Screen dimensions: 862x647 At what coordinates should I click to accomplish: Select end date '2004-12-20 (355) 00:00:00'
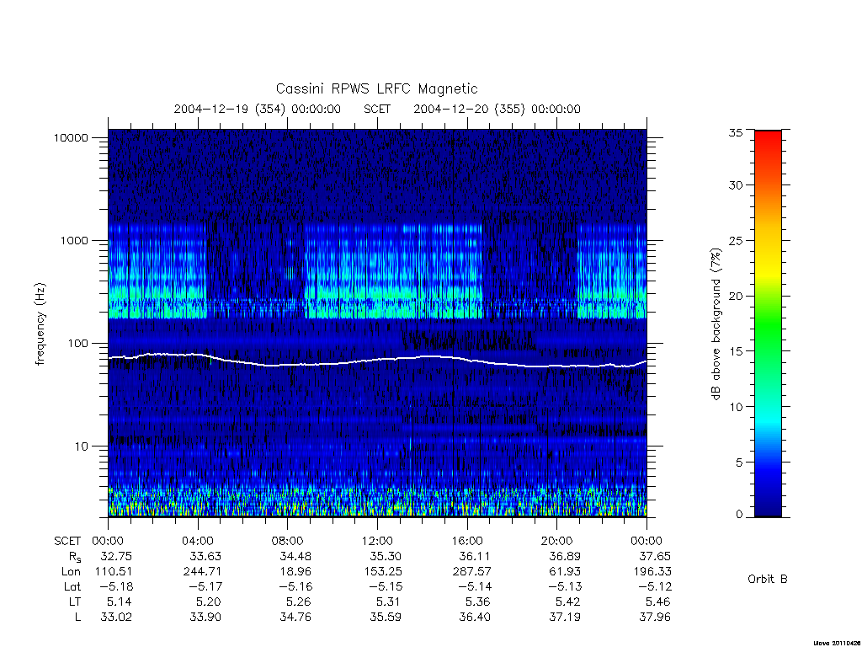point(497,109)
